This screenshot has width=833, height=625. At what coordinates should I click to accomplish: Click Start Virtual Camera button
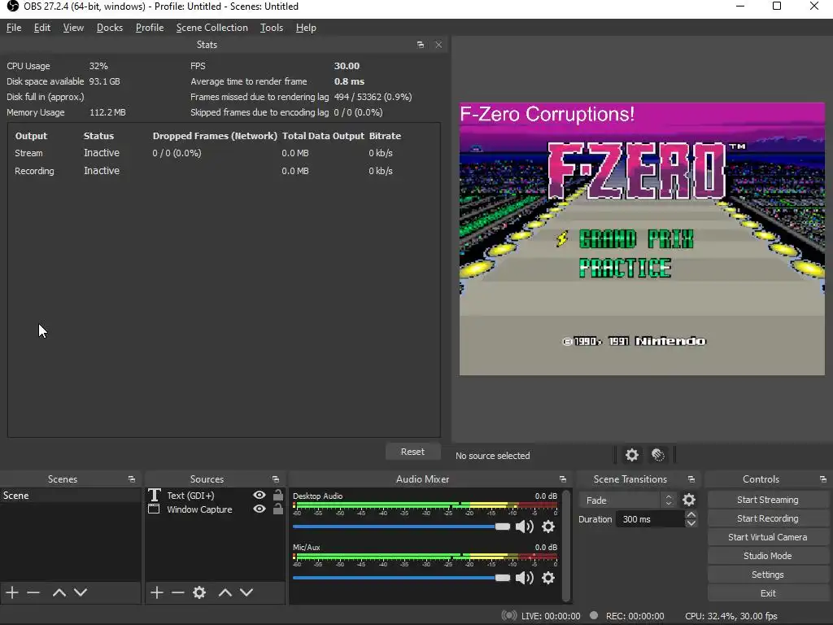(x=768, y=537)
